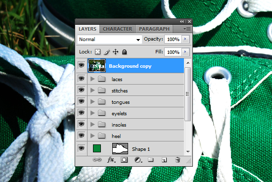
Task: Select the Background copy layer name
Action: tap(130, 66)
